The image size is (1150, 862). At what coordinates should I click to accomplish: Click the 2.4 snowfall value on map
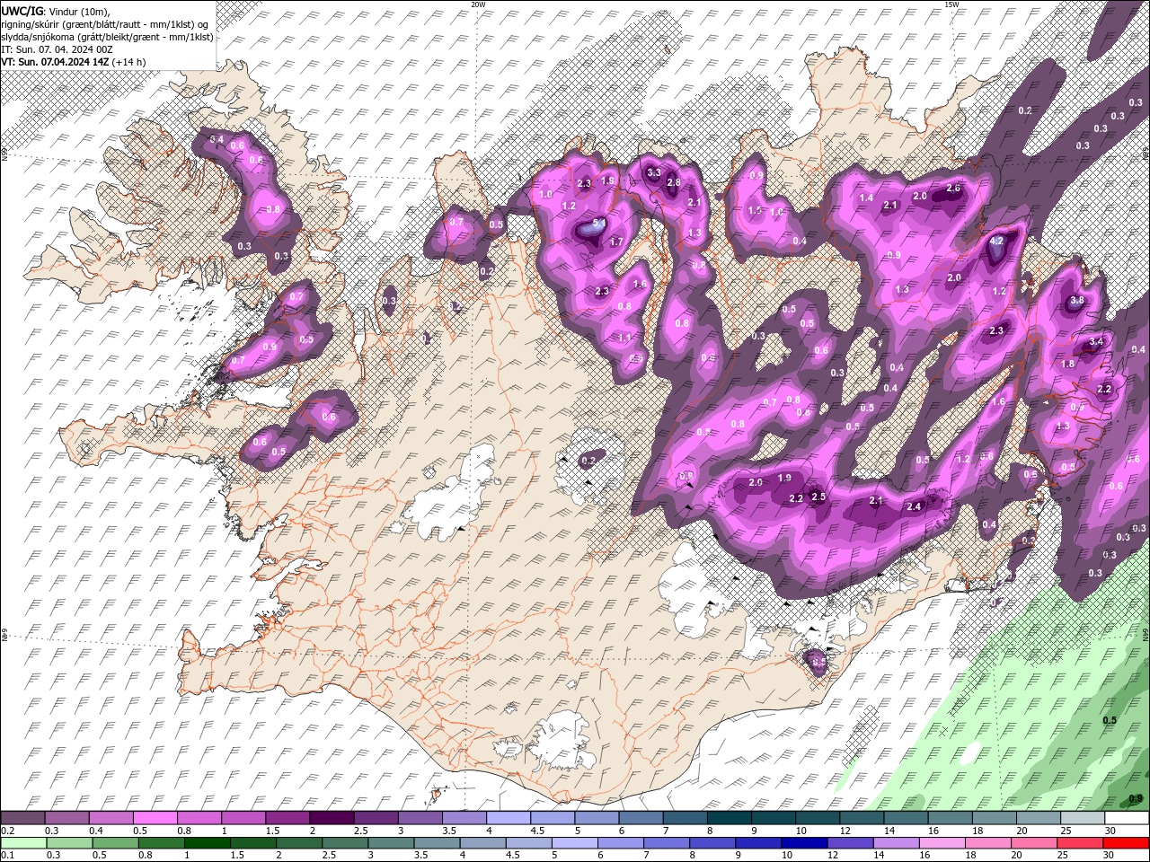pyautogui.click(x=915, y=506)
